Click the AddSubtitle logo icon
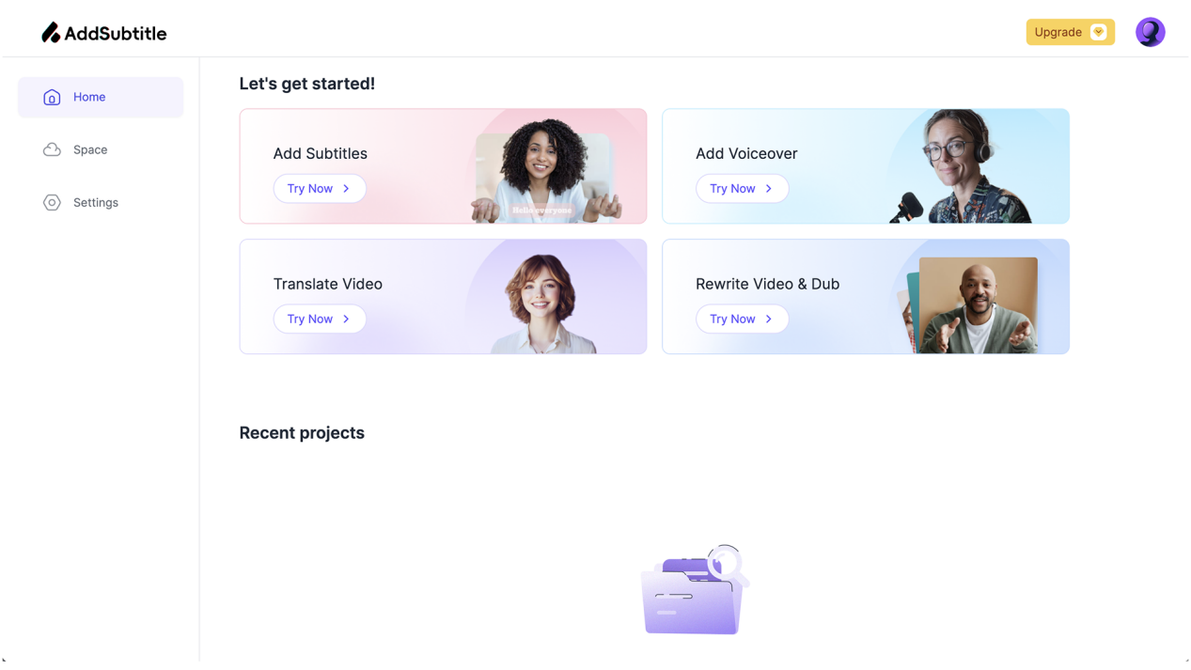This screenshot has width=1191, height=670. click(51, 33)
